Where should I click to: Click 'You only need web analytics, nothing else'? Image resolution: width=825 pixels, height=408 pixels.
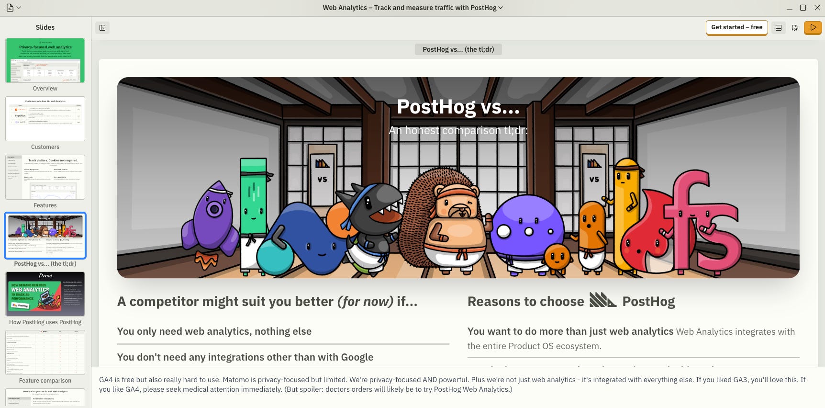pos(214,331)
